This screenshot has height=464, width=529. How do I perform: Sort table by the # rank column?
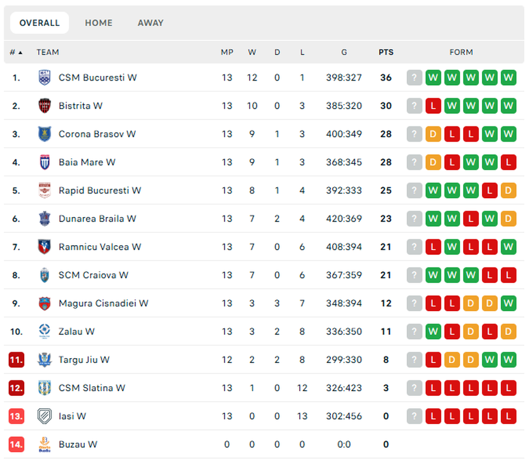(16, 52)
